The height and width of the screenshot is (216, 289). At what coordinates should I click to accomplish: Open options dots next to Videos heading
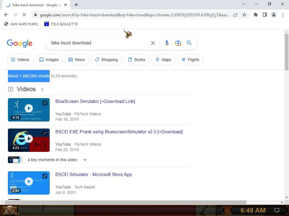pyautogui.click(x=42, y=89)
